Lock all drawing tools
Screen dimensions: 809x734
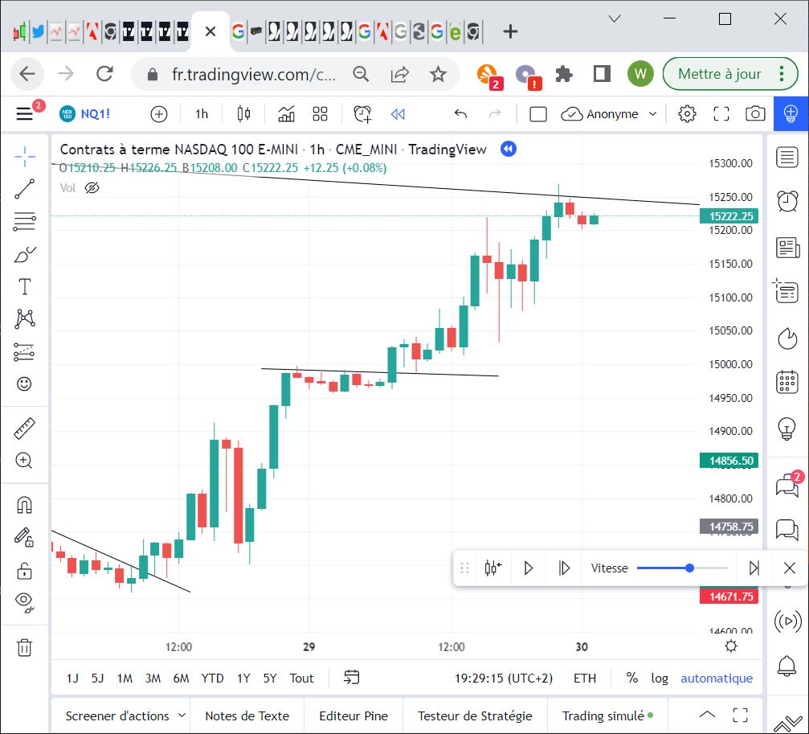point(24,570)
